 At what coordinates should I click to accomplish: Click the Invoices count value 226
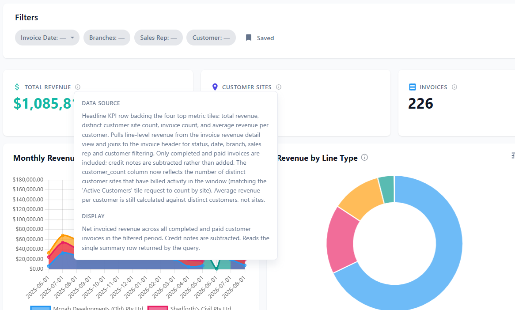[x=420, y=103]
